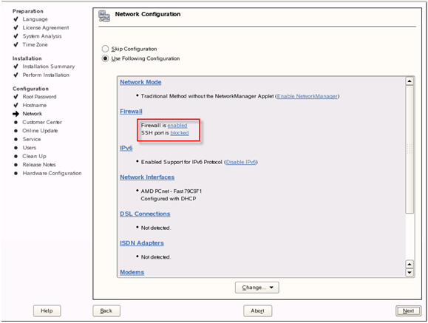This screenshot has width=428, height=323.
Task: Select the Skip Configuration radio button
Action: point(105,49)
